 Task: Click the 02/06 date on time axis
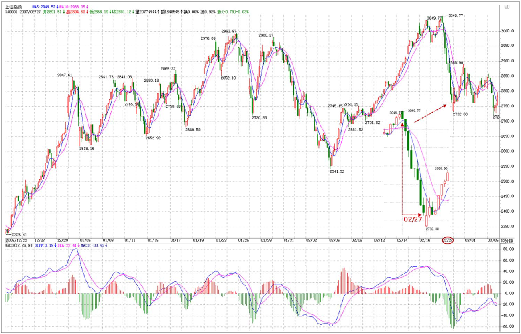pos(334,241)
